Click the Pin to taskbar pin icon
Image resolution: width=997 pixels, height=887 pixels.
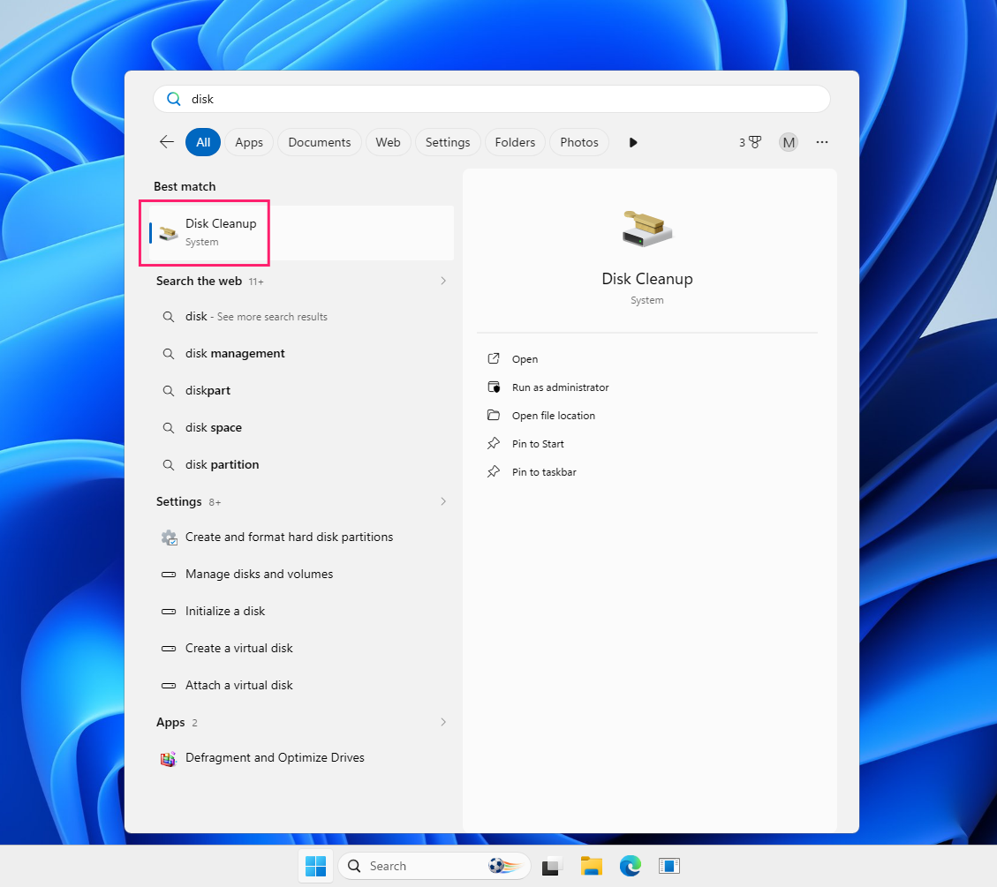(x=494, y=471)
